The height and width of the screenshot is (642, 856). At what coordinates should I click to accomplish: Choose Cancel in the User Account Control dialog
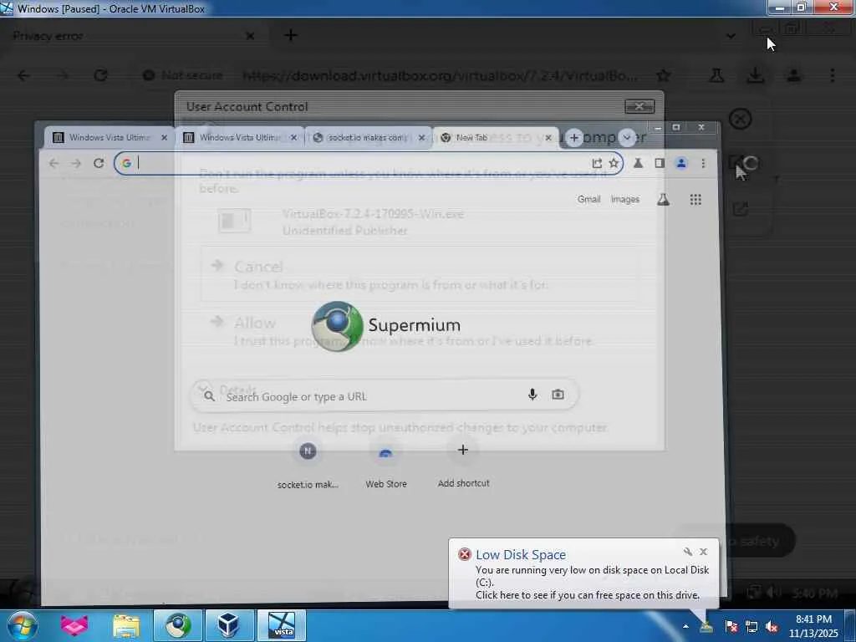420,274
